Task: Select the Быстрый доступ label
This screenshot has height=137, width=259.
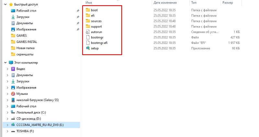Action: (26, 5)
